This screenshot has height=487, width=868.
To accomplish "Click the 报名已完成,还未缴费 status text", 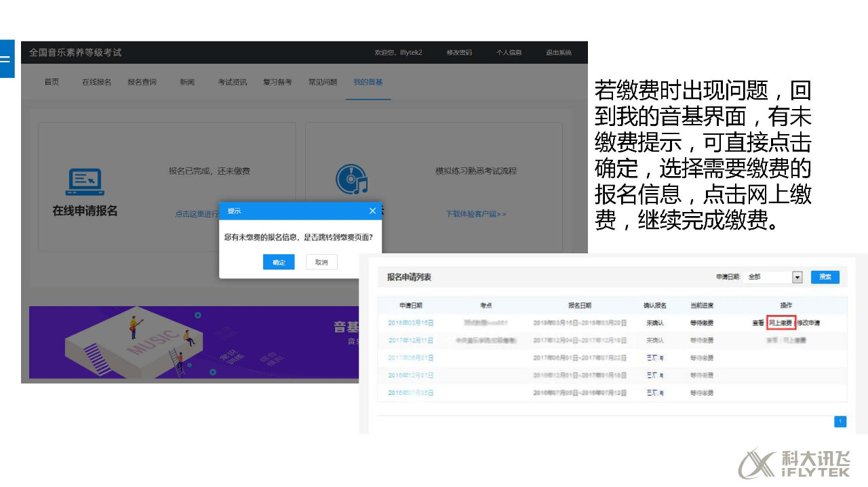I will point(210,171).
